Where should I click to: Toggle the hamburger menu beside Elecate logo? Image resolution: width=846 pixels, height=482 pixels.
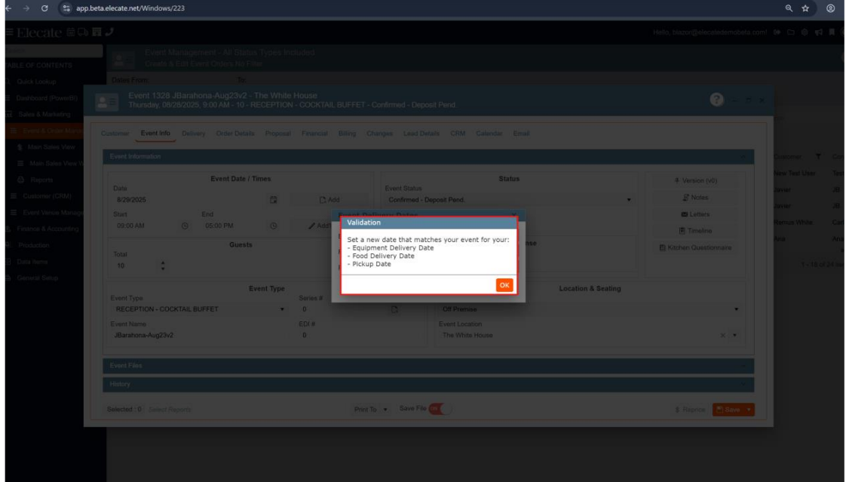point(9,32)
